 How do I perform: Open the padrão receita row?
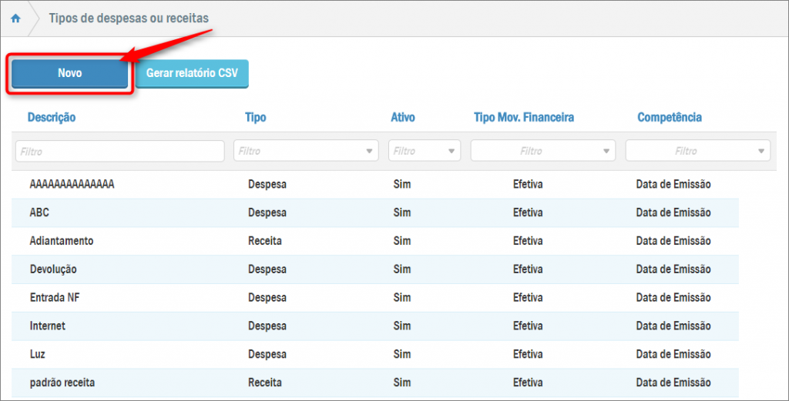tap(62, 383)
